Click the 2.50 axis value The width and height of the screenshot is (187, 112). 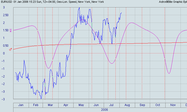click(6, 15)
